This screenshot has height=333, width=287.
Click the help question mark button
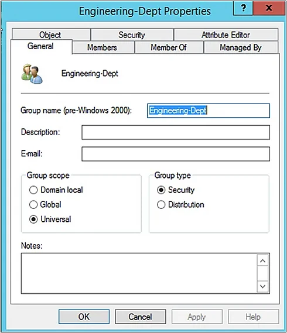coord(243,8)
